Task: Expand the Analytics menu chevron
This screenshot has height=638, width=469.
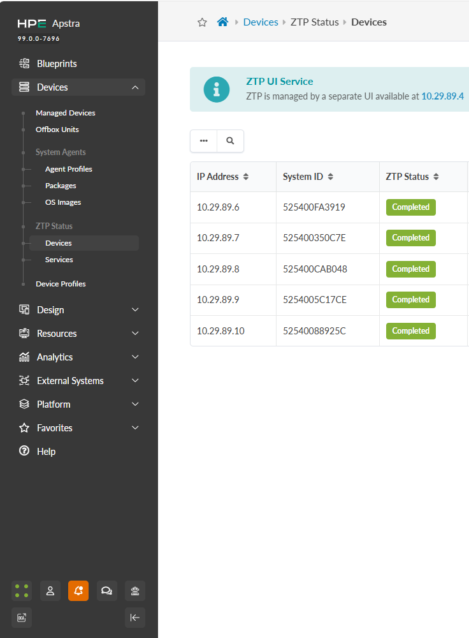Action: pyautogui.click(x=135, y=357)
